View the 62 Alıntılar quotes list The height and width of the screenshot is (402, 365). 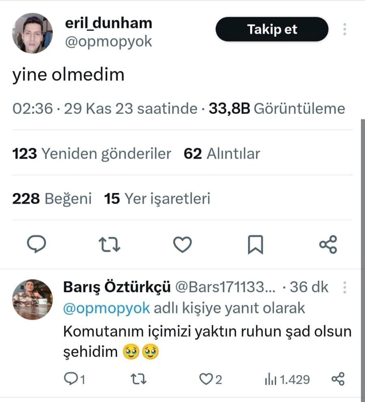(222, 154)
